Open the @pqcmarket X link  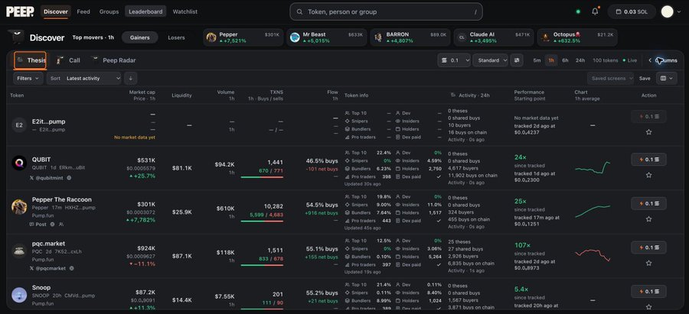[x=48, y=268]
